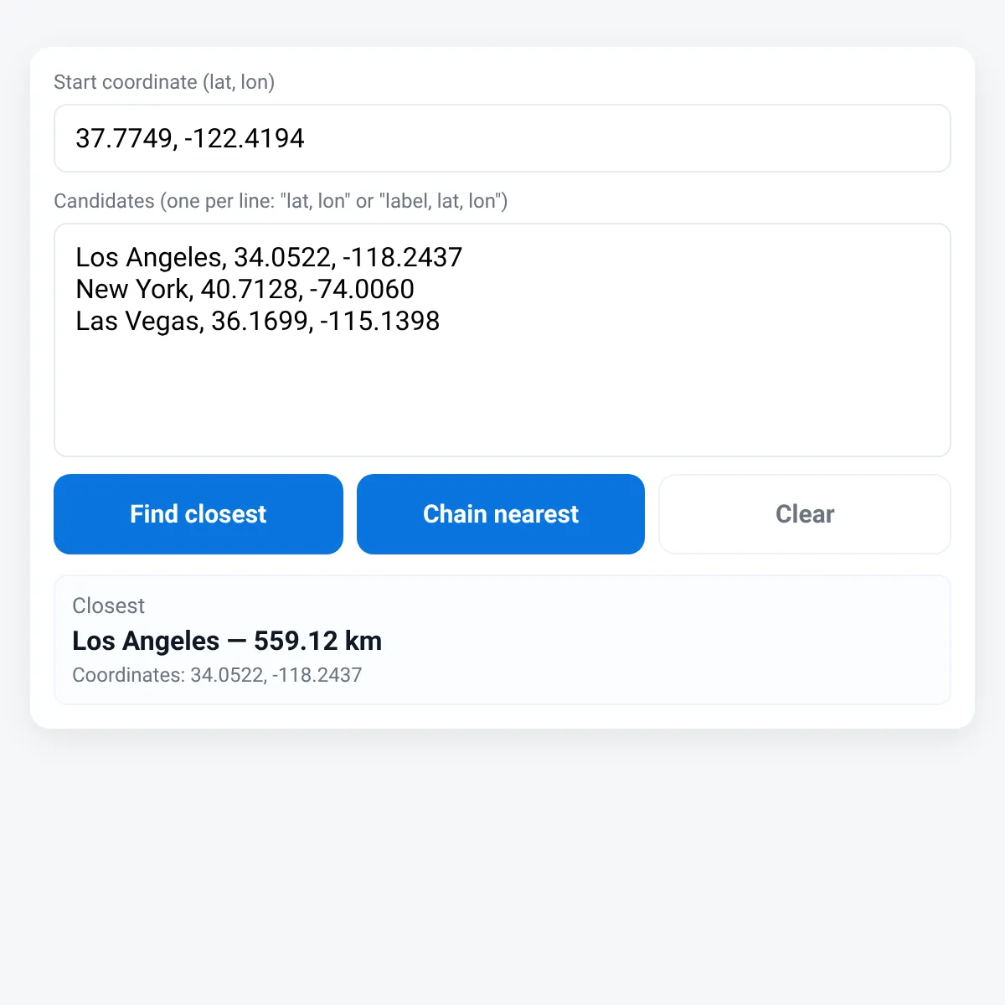
Task: Select the Start coordinate (lat, lon) label
Action: tap(164, 82)
